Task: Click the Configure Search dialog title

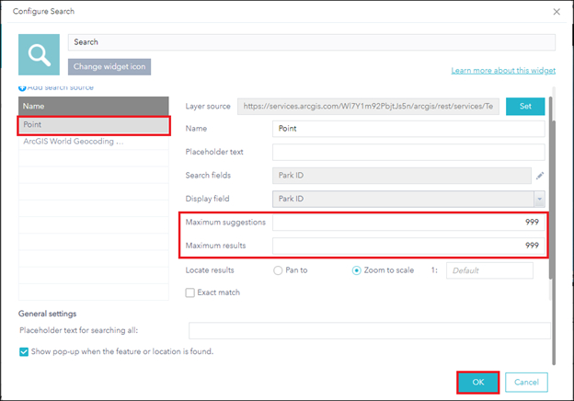Action: [x=43, y=11]
